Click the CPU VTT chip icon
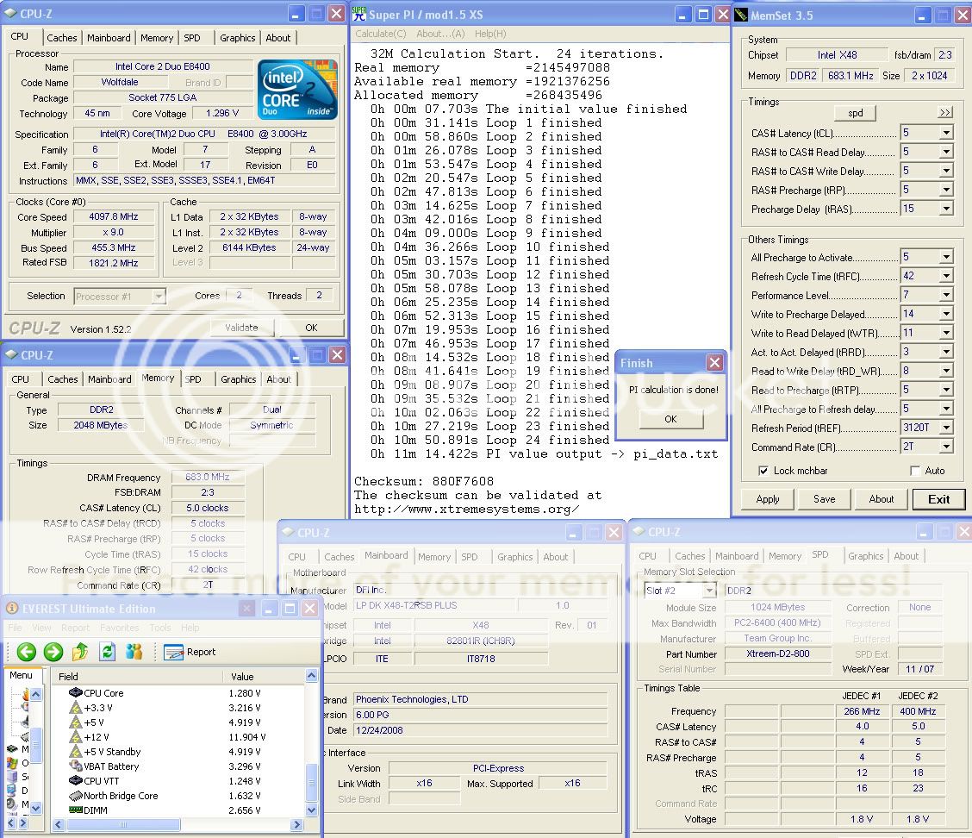The height and width of the screenshot is (838, 972). 76,781
